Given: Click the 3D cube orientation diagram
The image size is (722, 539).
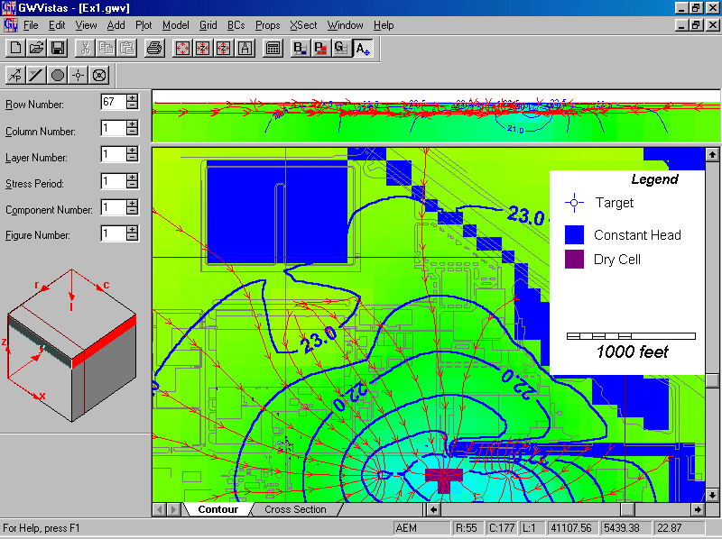Looking at the screenshot, I should coord(72,345).
